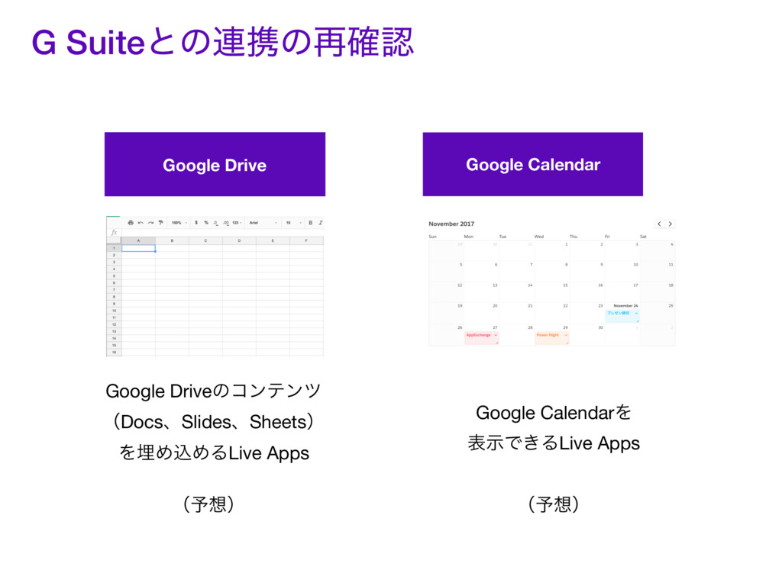Image resolution: width=782 pixels, height=586 pixels.
Task: Select November 12 in the calendar
Action: tap(446, 292)
